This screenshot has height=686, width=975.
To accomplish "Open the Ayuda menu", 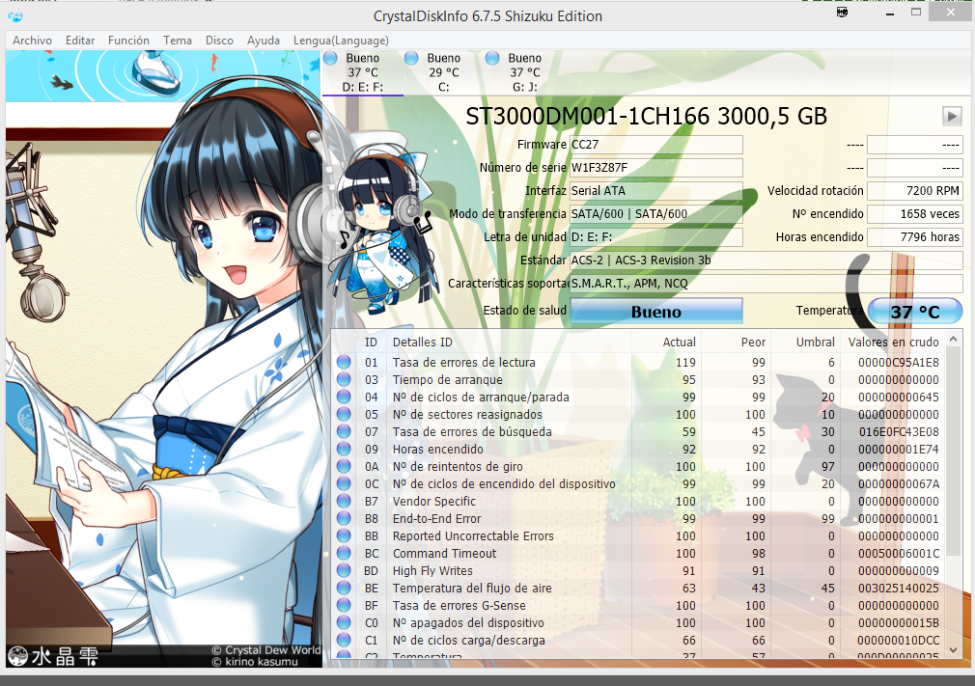I will [x=264, y=41].
